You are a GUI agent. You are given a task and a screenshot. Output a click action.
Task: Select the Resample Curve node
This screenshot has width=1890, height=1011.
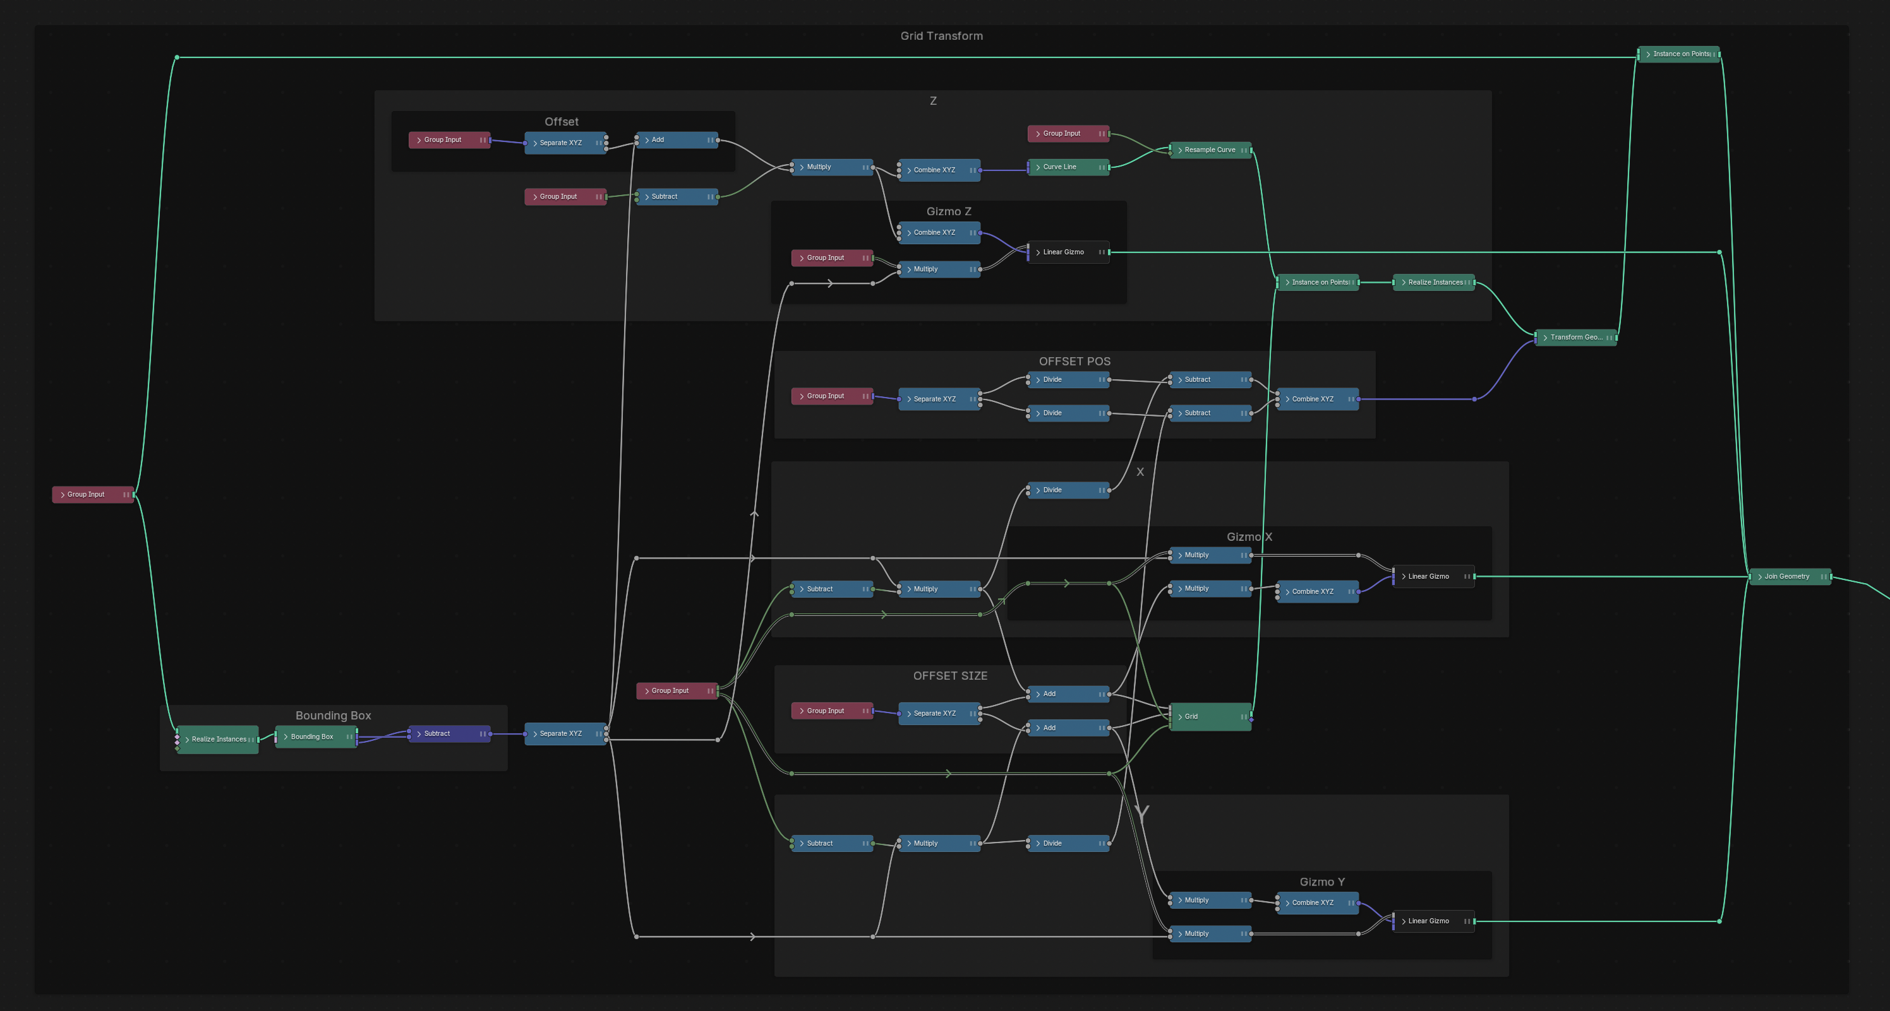1210,150
